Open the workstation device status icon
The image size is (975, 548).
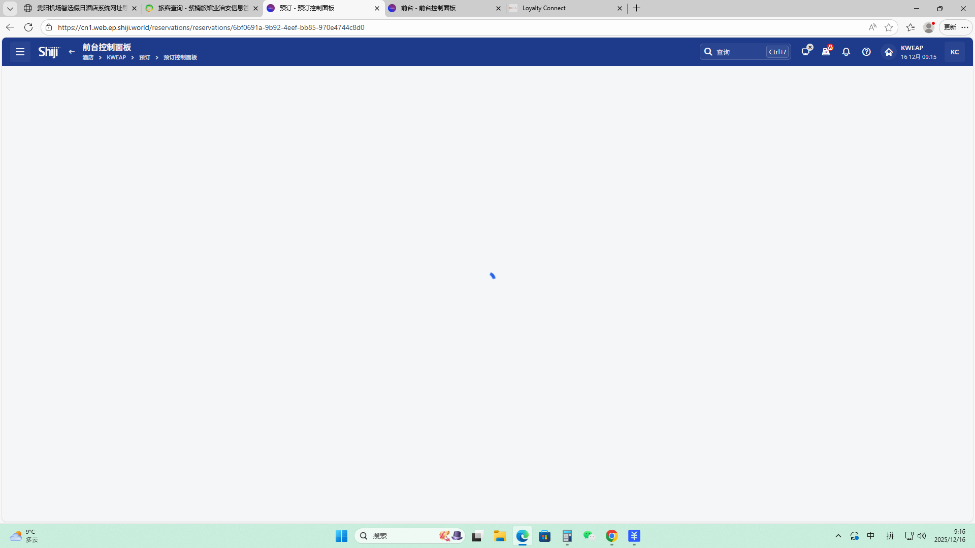806,52
